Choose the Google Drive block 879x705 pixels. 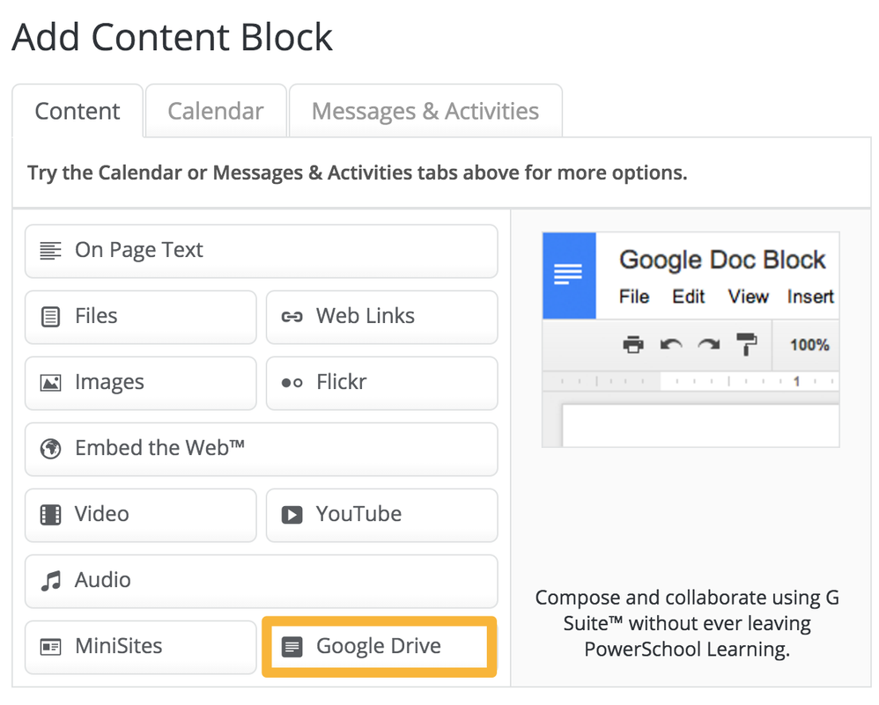[380, 647]
